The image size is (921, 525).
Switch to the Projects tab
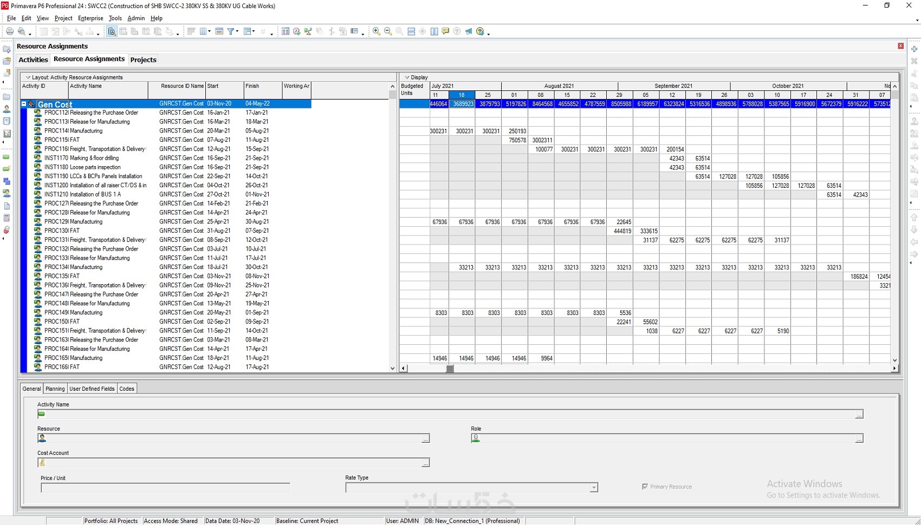pos(143,60)
